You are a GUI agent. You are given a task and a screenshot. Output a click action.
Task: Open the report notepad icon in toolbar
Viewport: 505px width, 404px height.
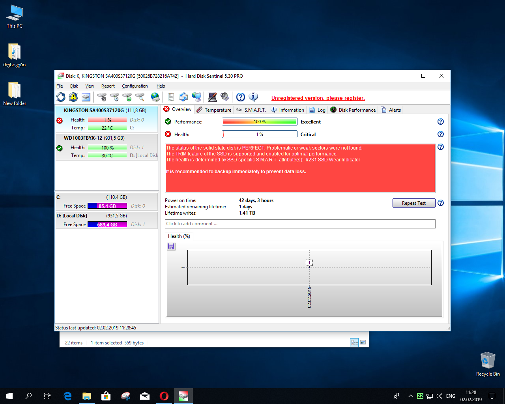171,97
